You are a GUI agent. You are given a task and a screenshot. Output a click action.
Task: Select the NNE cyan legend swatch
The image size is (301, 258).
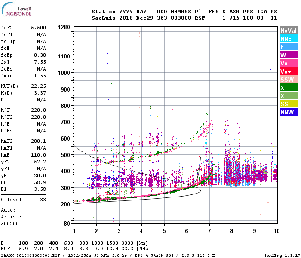click(289, 39)
